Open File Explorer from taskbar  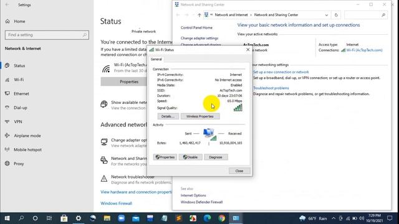(x=107, y=218)
